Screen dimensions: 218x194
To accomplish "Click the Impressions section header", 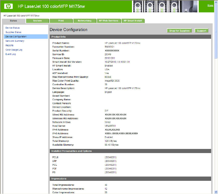I will pyautogui.click(x=130, y=179).
